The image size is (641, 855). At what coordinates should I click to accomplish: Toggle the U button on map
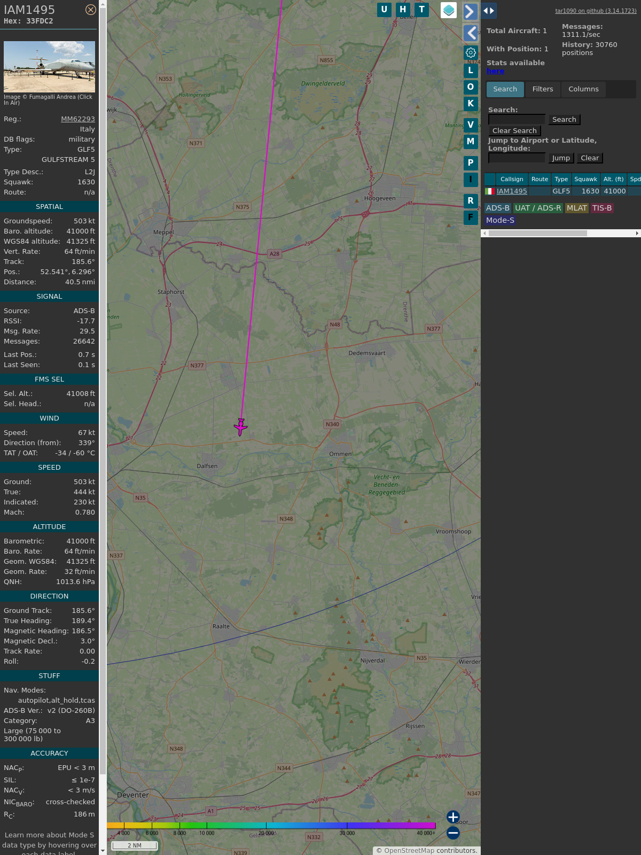(x=384, y=10)
